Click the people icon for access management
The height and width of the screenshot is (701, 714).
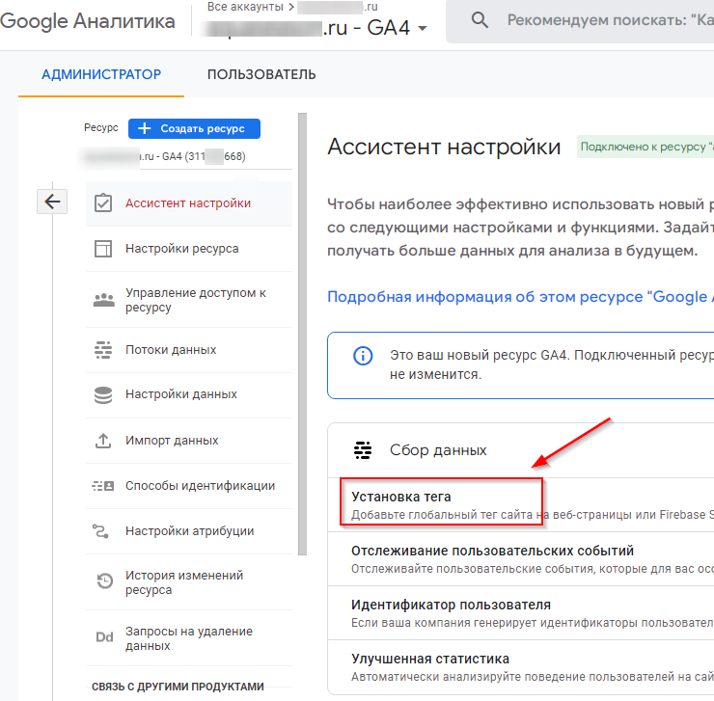(x=103, y=300)
